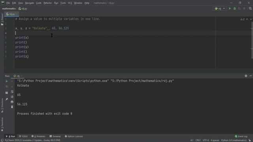Viewport: 253px width, 142px height.
Task: Toggle tool window bars icon in status bar
Action: point(2,140)
